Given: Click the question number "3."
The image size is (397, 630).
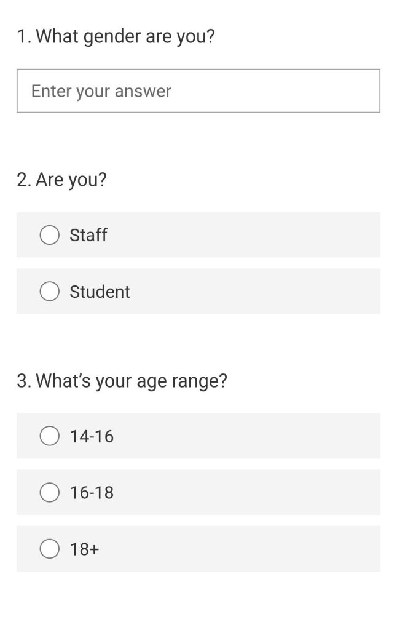Looking at the screenshot, I should tap(24, 380).
